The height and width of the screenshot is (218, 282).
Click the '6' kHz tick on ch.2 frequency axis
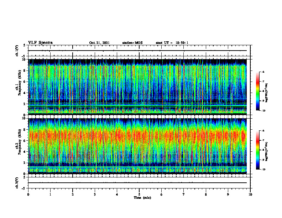tap(25, 141)
